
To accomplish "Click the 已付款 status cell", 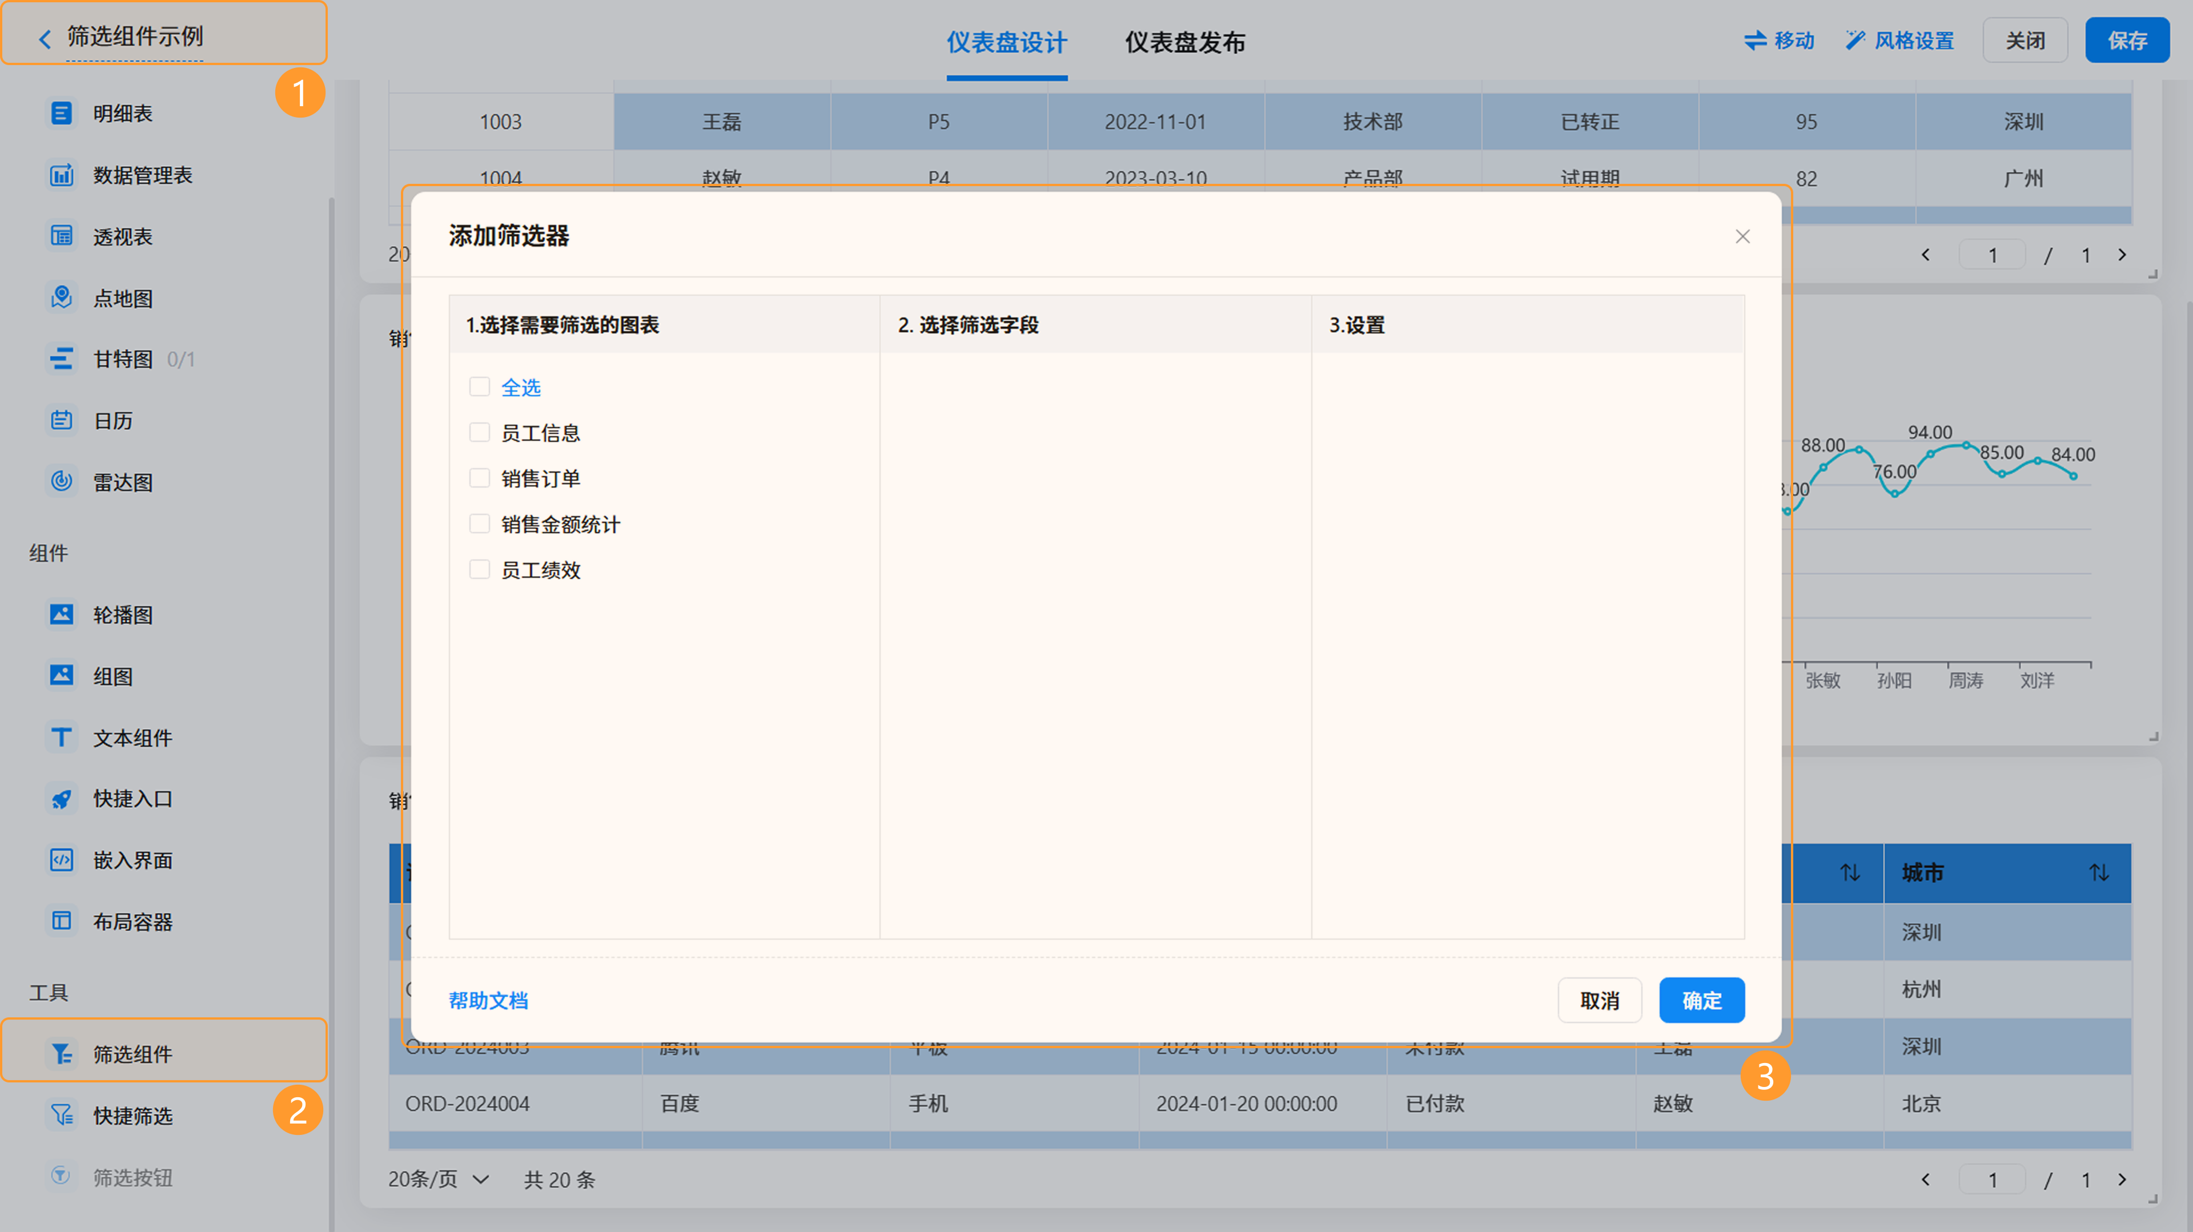I will click(x=1511, y=1104).
